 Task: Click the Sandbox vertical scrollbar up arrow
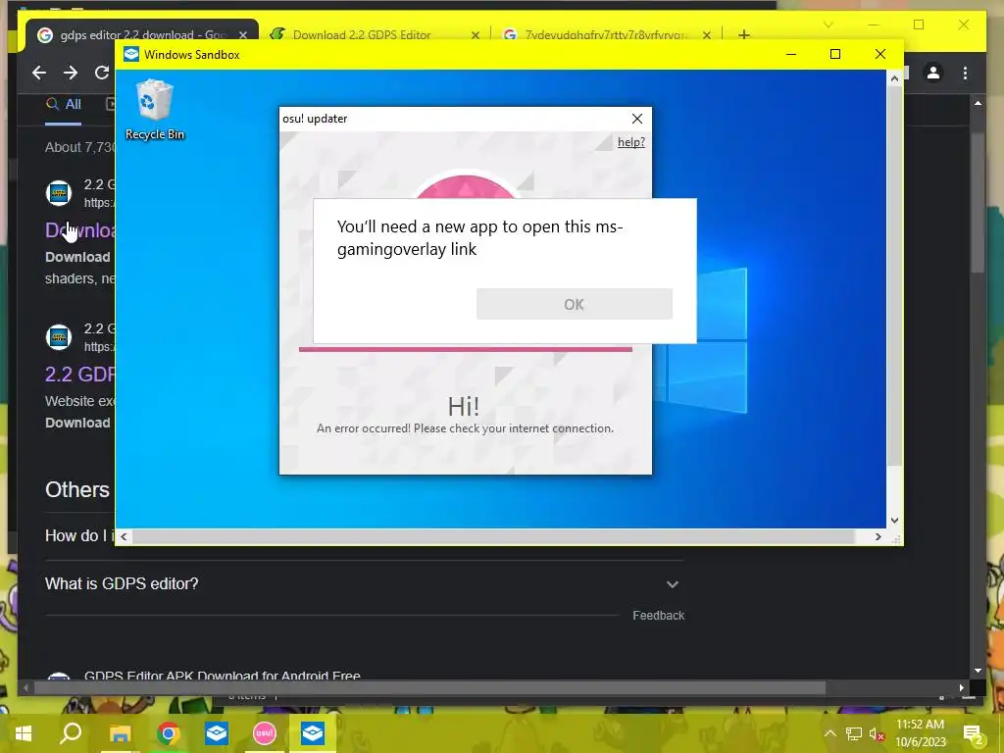pyautogui.click(x=894, y=78)
